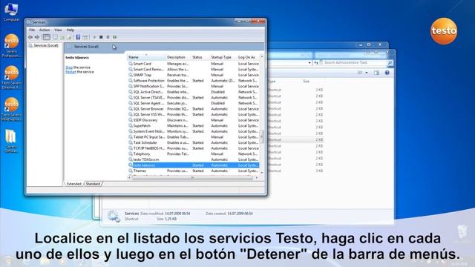Sort by the Status column header
Screen dimensions: 475x267
[200, 57]
